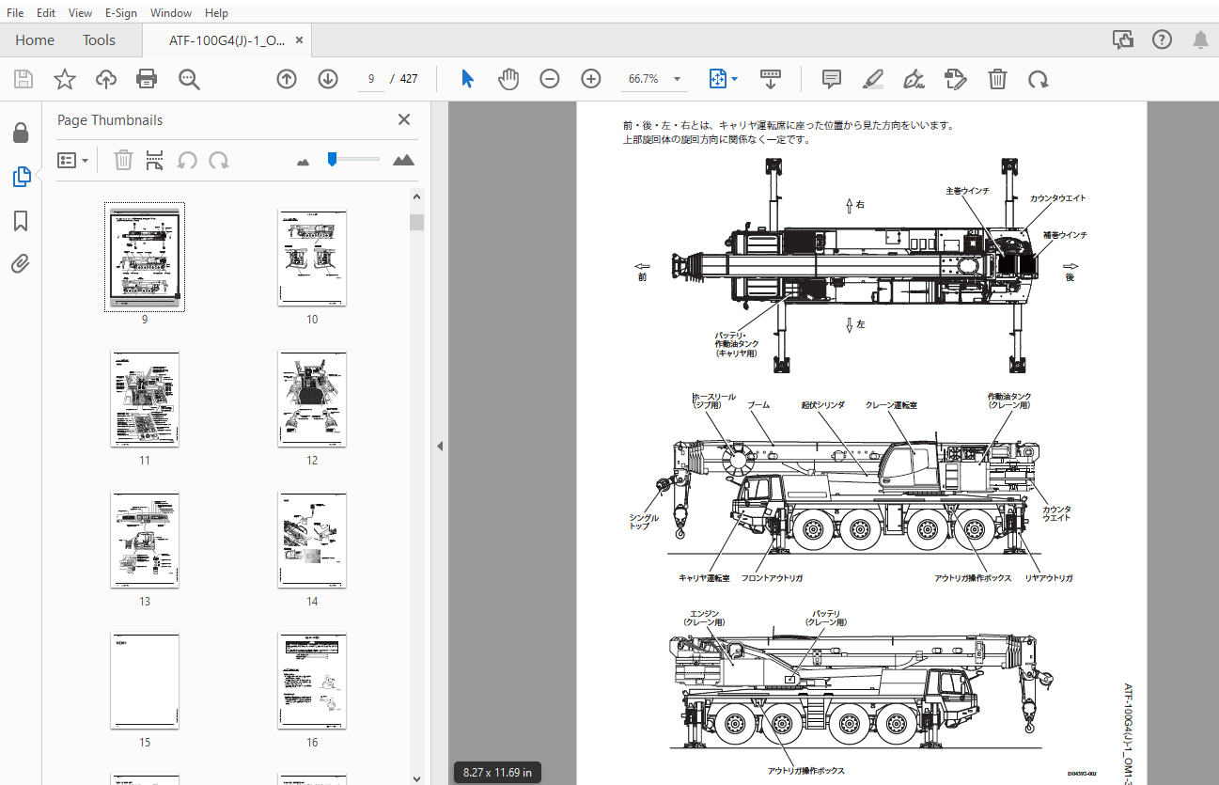Zoom in with plus button
This screenshot has width=1219, height=785.
click(591, 79)
